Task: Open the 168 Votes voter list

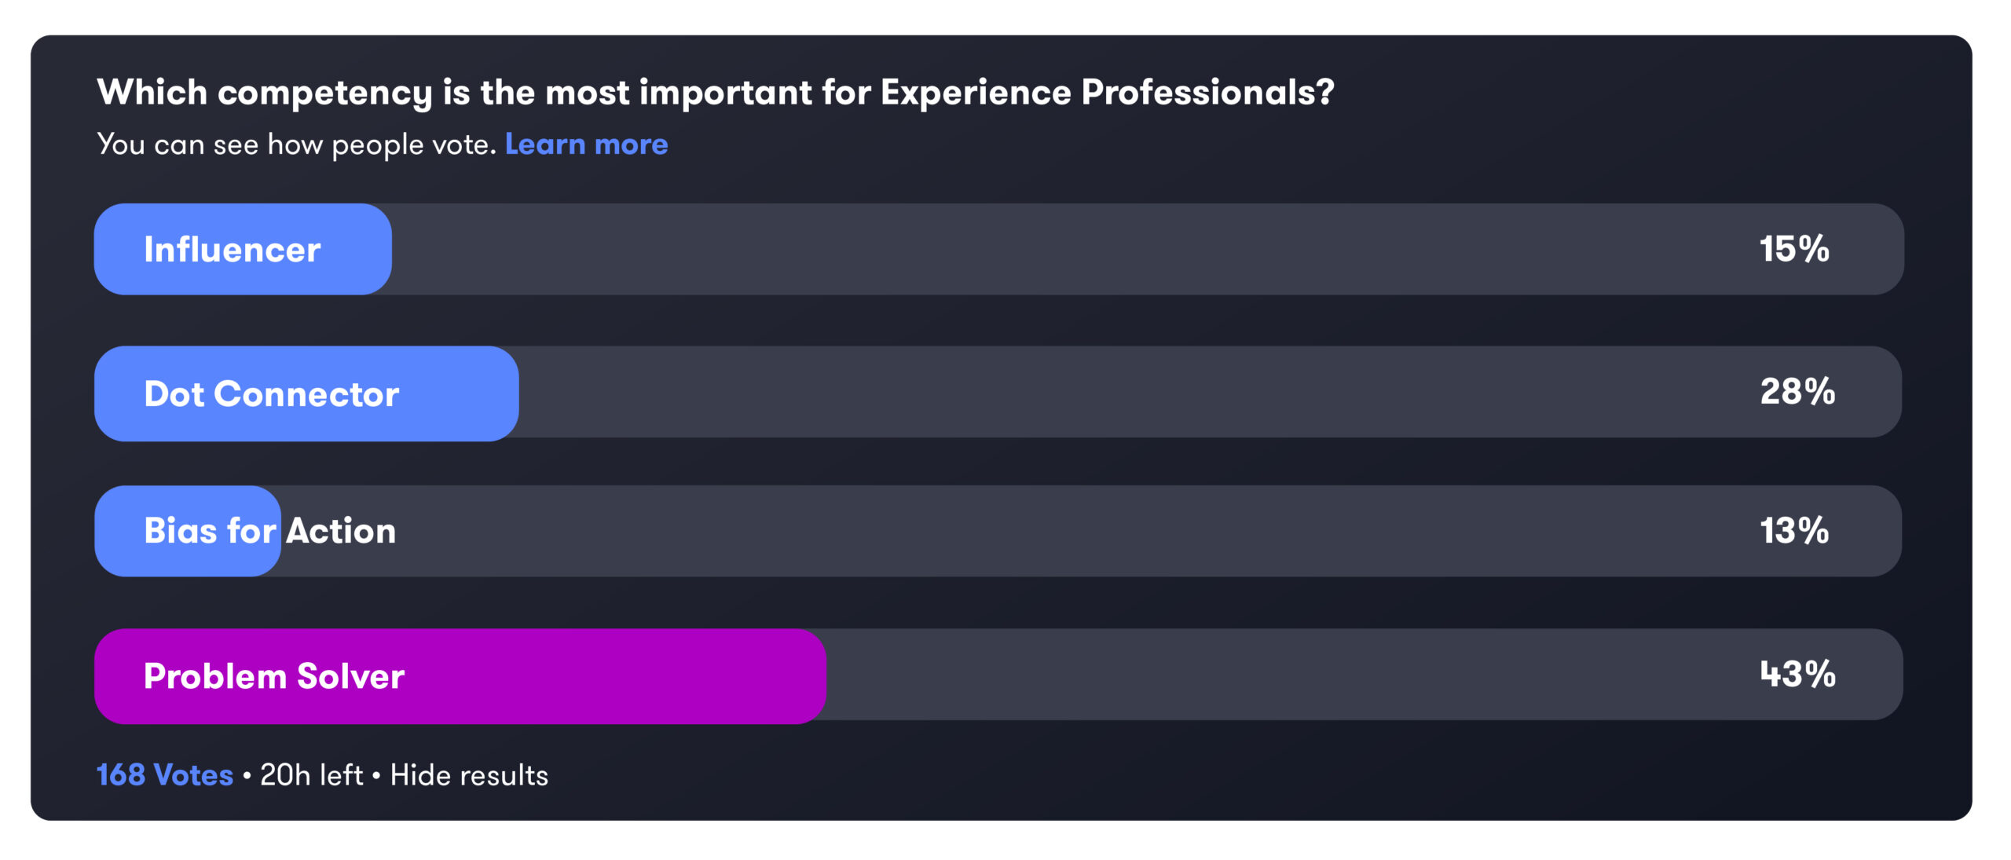Action: coord(165,775)
